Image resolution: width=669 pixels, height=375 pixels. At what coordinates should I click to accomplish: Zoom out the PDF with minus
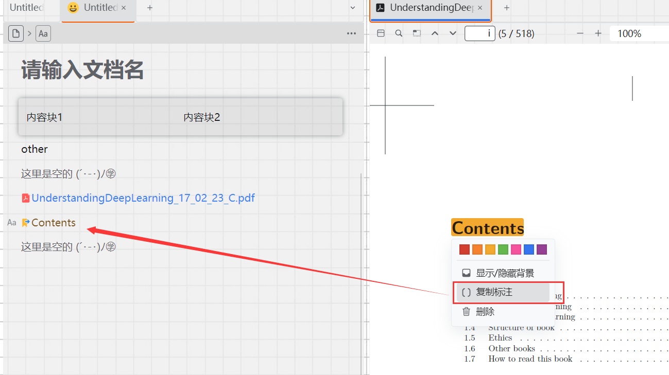coord(580,33)
